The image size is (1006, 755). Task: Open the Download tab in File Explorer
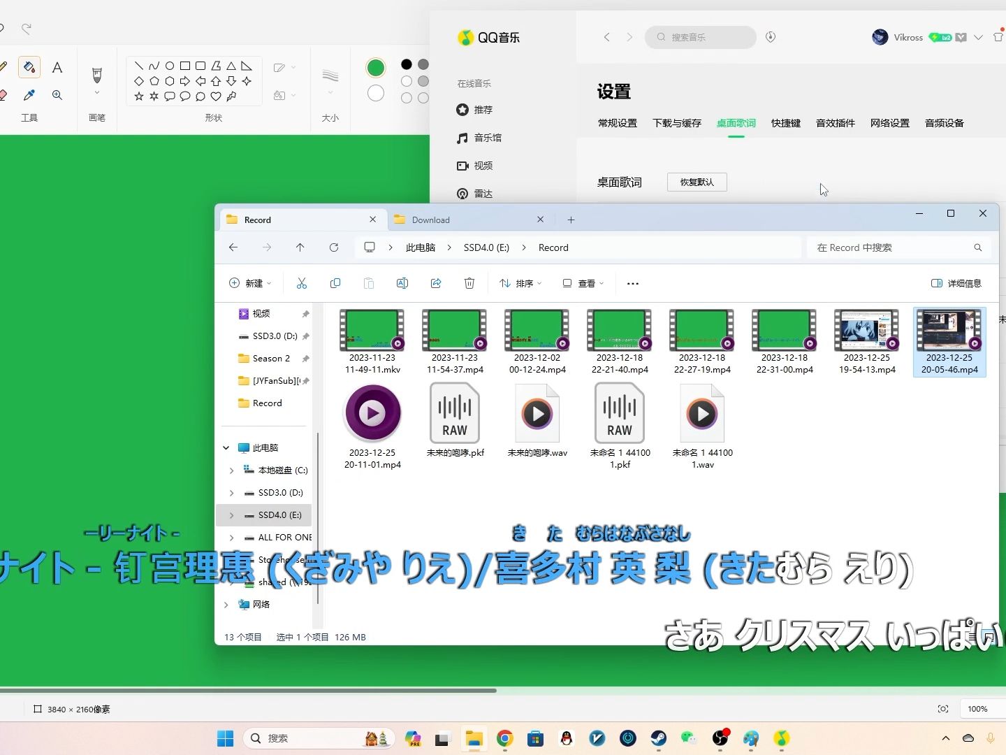tap(432, 220)
